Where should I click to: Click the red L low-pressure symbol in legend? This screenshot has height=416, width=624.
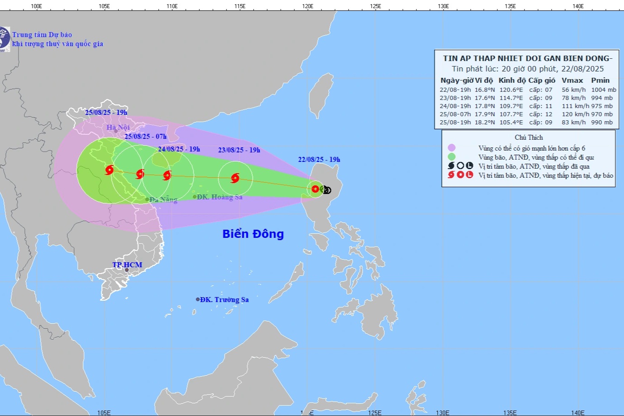point(469,175)
